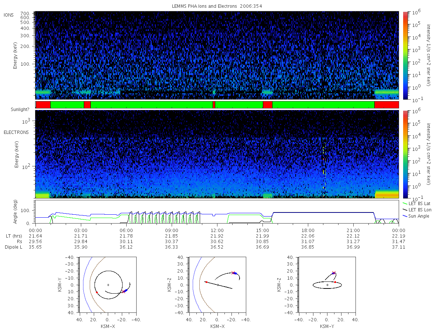Click the first red segment of the sunlight bar
The width and height of the screenshot is (443, 332).
click(x=43, y=105)
